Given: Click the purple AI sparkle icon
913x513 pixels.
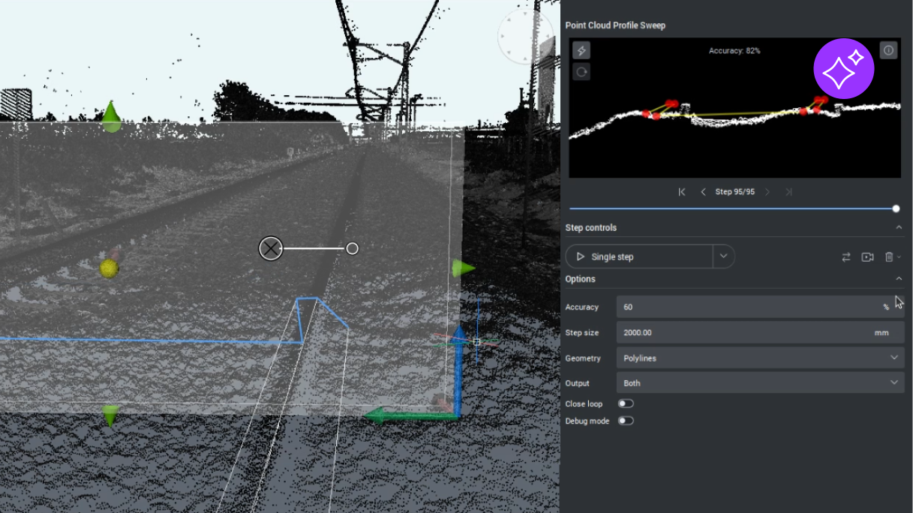Looking at the screenshot, I should point(843,68).
